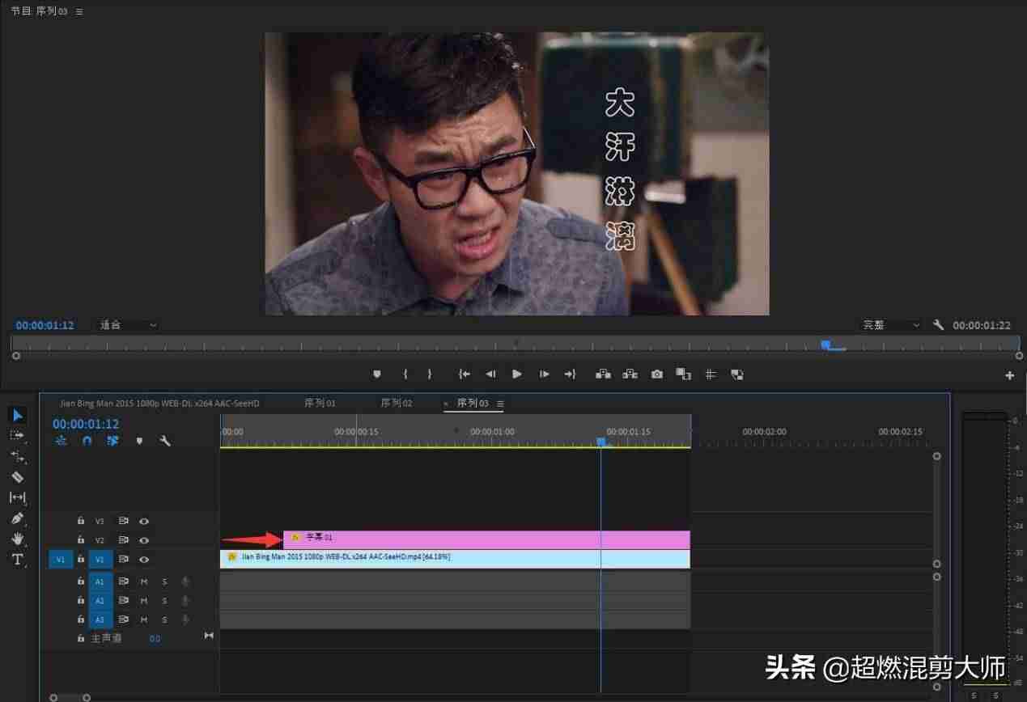The image size is (1027, 702).
Task: Export frame with camera icon
Action: [x=657, y=374]
